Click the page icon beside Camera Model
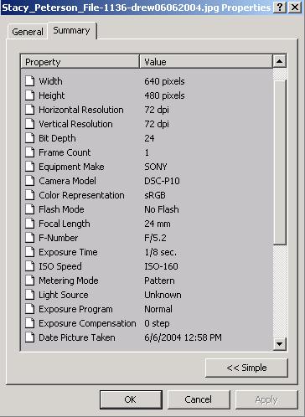This screenshot has width=305, height=417. (30, 181)
